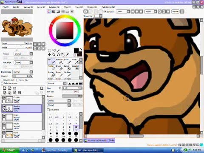Activate the Rotate view tool
The height and width of the screenshot is (153, 204).
tap(58, 55)
